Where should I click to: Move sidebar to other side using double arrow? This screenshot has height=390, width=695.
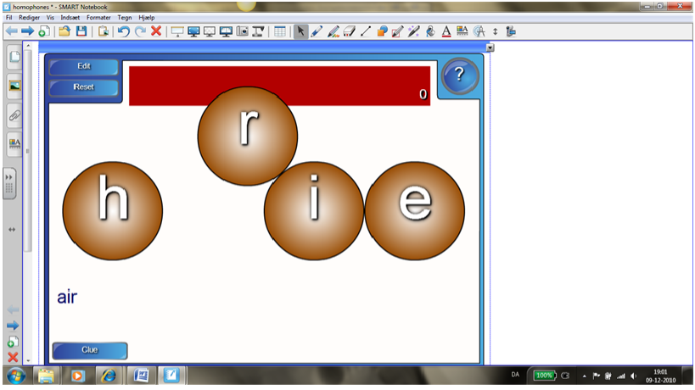12,229
